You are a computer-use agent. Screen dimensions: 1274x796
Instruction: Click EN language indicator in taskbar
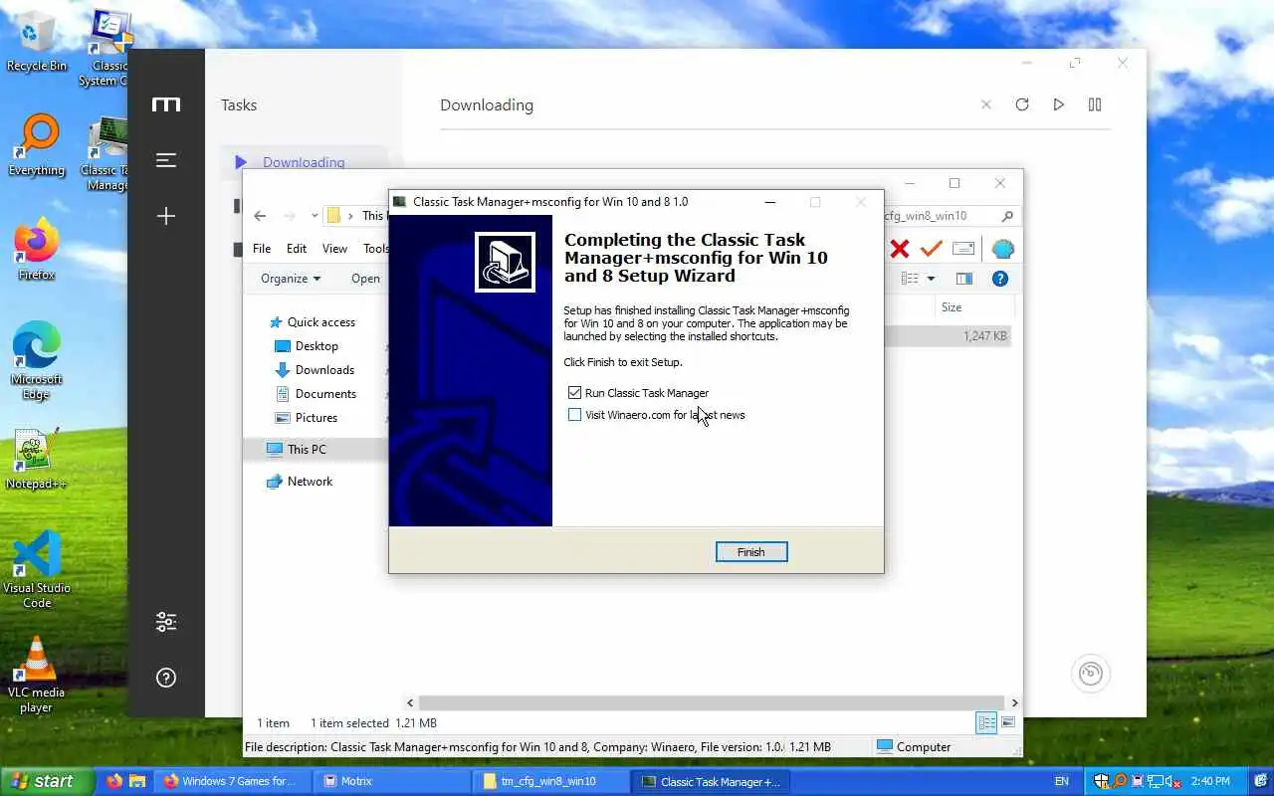click(x=1061, y=781)
